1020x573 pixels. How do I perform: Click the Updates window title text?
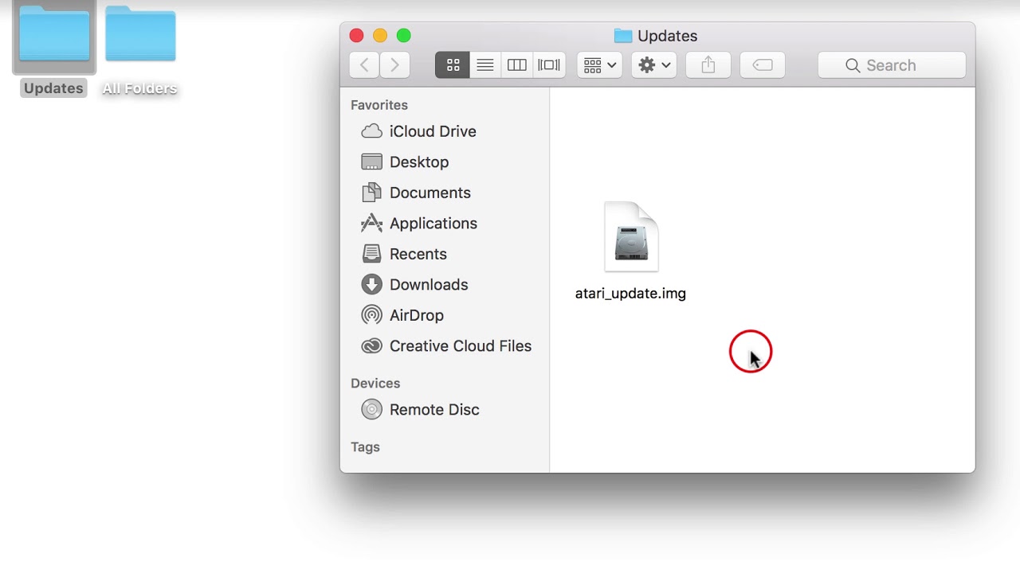[668, 36]
